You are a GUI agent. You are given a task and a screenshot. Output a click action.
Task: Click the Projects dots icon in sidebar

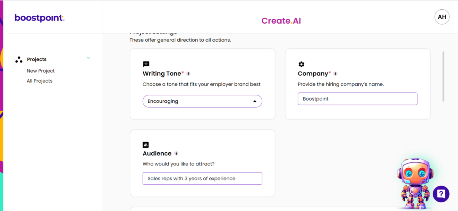pos(19,59)
